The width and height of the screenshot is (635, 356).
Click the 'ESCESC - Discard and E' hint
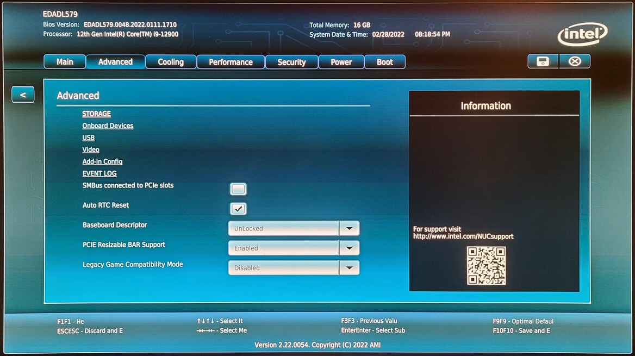(90, 331)
